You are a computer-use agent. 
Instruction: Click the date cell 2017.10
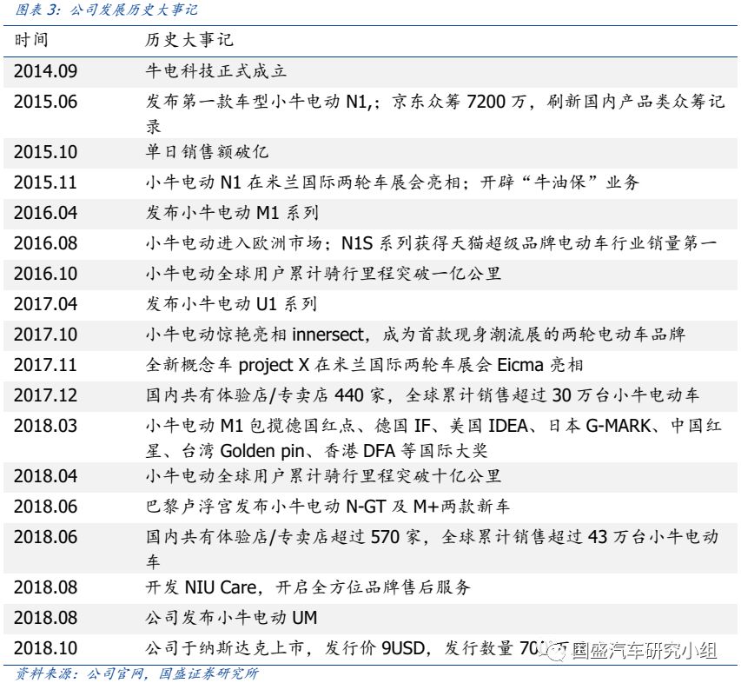(45, 335)
